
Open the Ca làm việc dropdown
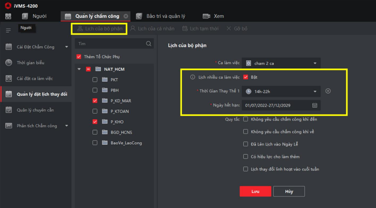click(281, 63)
